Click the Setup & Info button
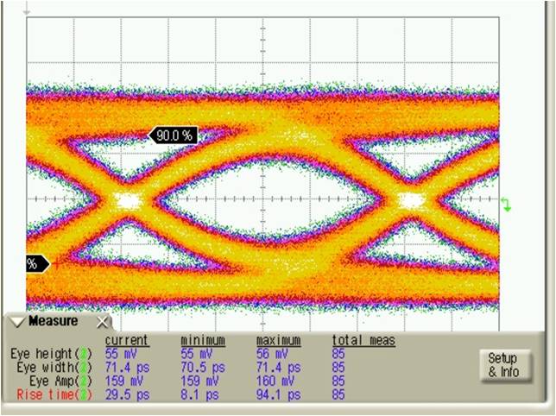The width and height of the screenshot is (556, 416). (503, 365)
